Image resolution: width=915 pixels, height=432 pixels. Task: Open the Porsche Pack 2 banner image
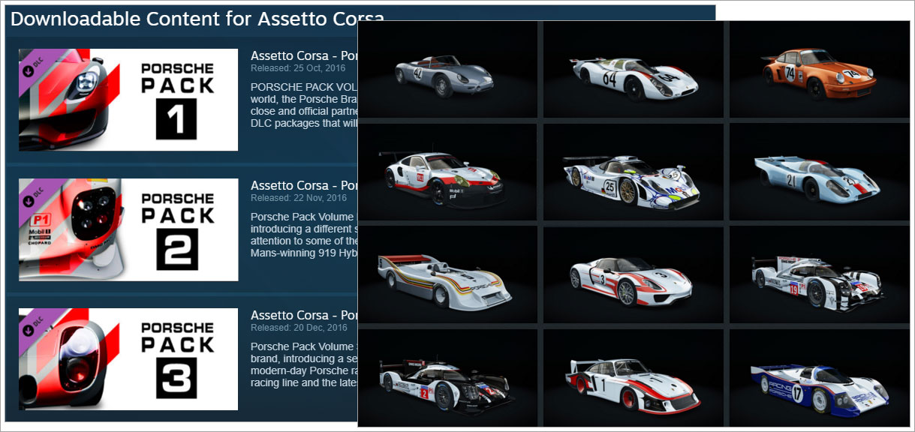pyautogui.click(x=128, y=229)
